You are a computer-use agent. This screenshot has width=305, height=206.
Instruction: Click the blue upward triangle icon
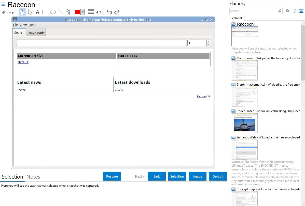[x=301, y=11]
